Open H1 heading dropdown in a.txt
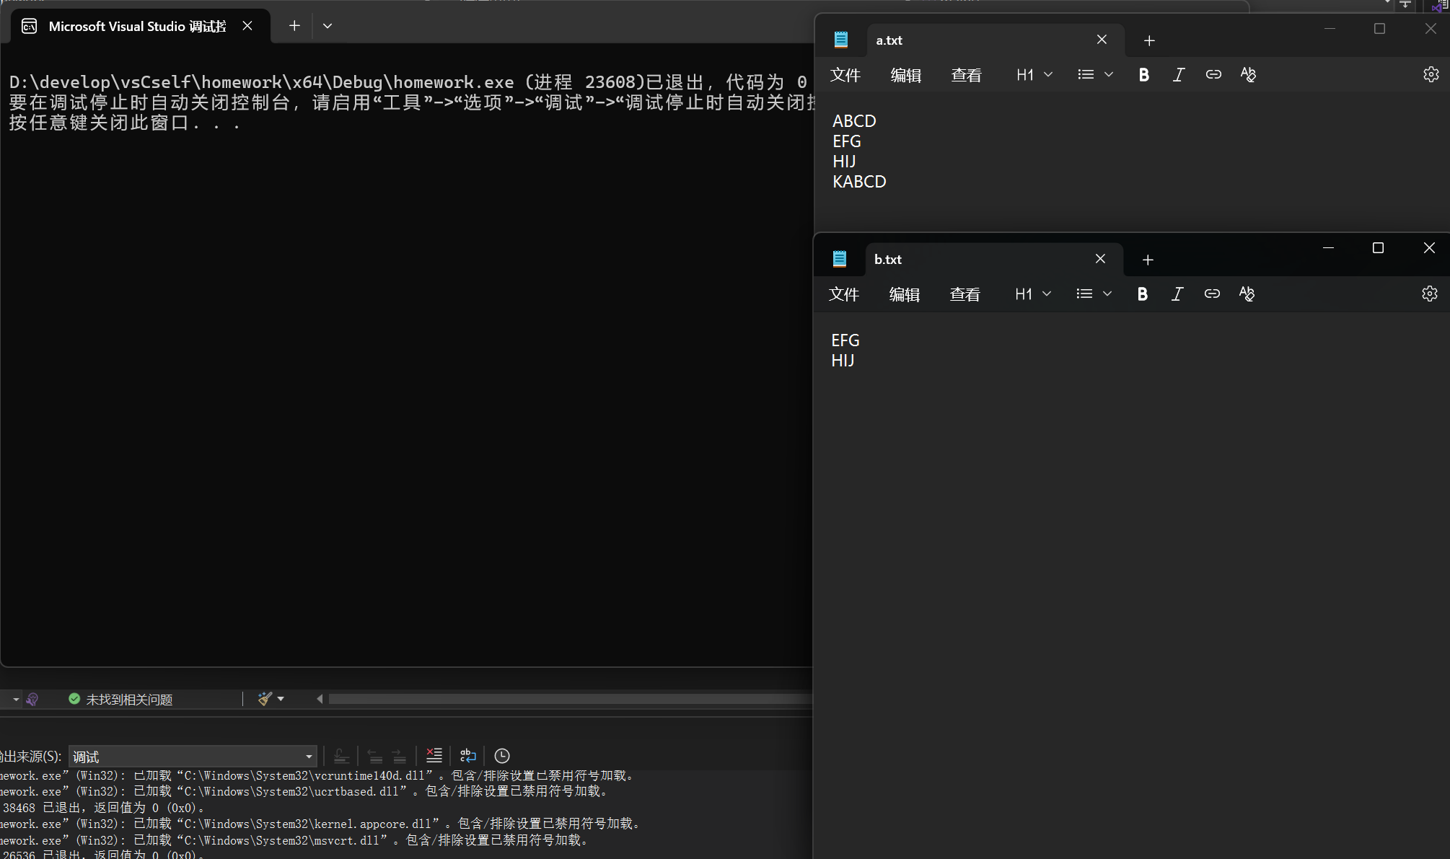The image size is (1450, 859). [x=1034, y=75]
